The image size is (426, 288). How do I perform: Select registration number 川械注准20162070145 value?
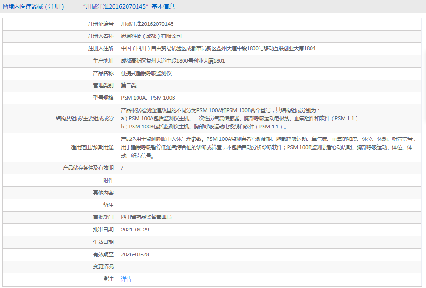pyautogui.click(x=147, y=24)
